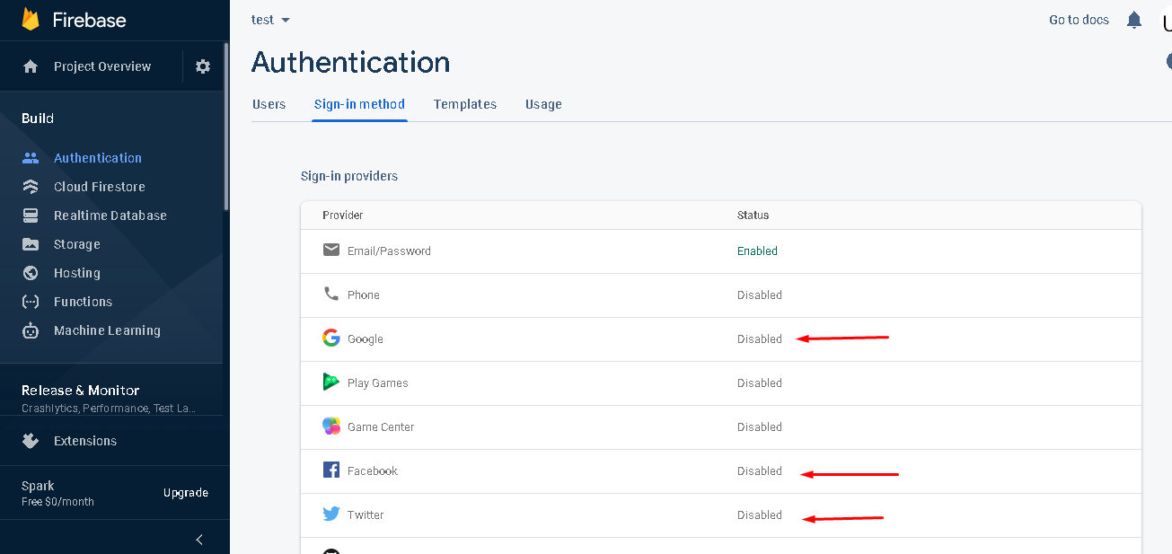Open Extensions from sidebar
The image size is (1172, 554).
[84, 441]
